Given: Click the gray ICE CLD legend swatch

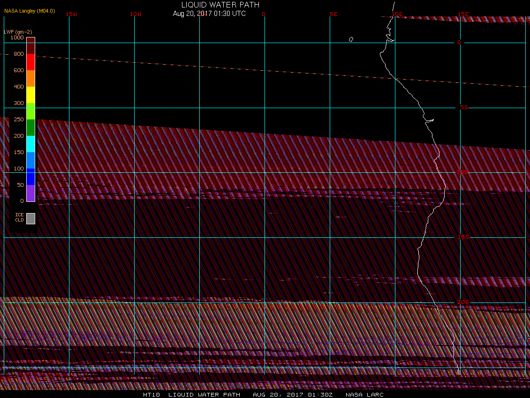Looking at the screenshot, I should 30,218.
